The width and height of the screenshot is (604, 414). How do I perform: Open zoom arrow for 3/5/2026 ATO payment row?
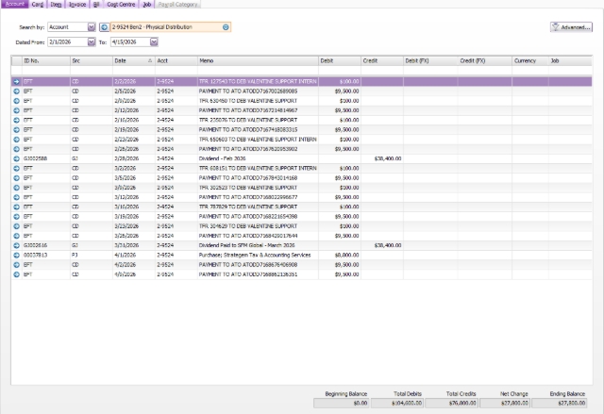(16, 178)
